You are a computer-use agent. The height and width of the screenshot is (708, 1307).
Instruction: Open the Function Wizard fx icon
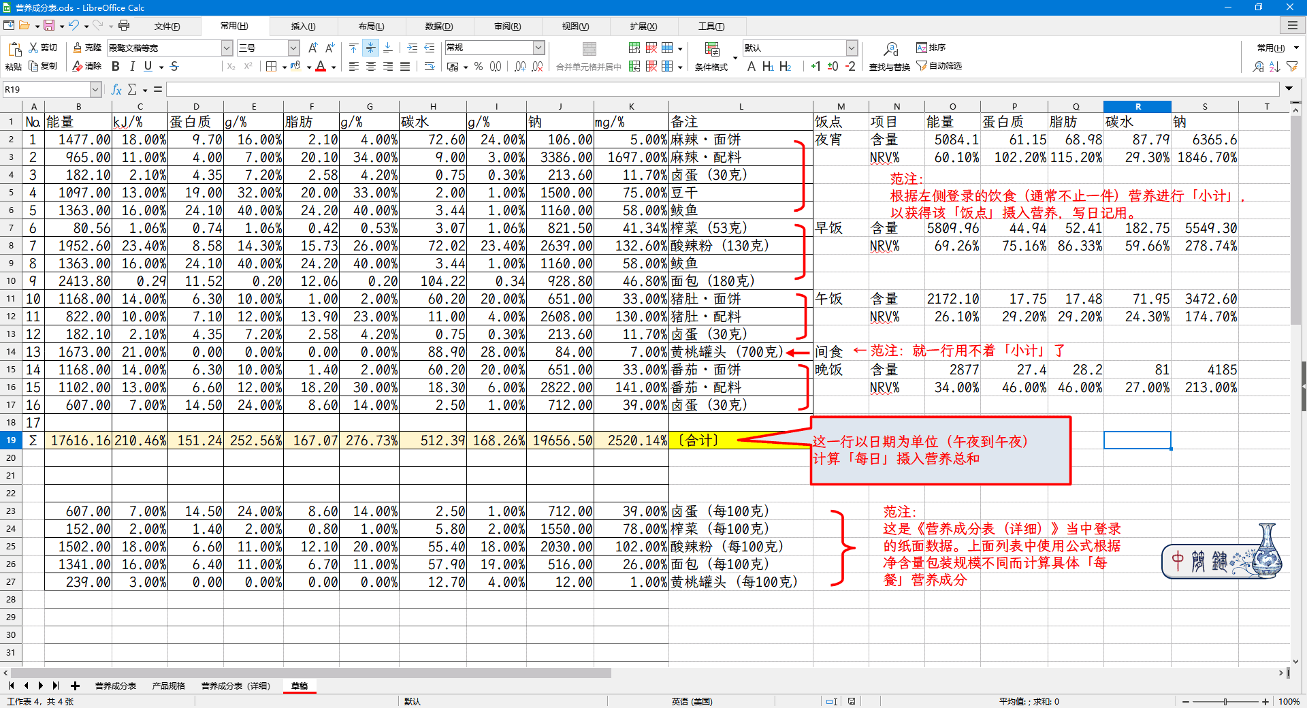pyautogui.click(x=116, y=89)
